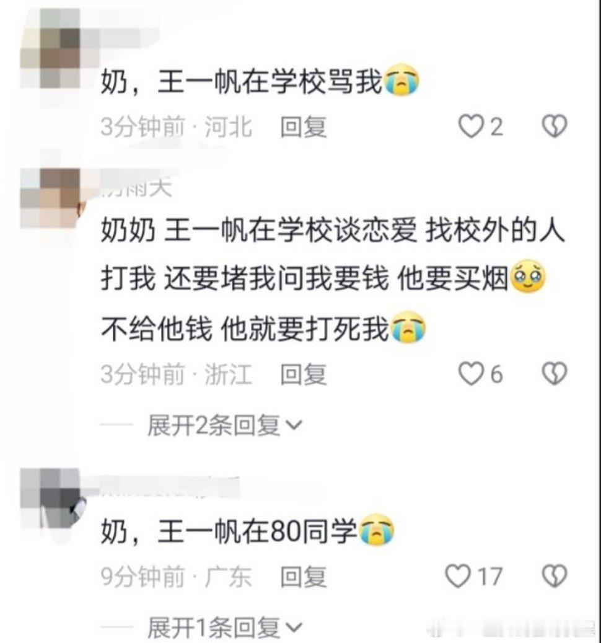Screen dimensions: 601x643
Task: Tap the pleading face emoji after 他要买烟
Action: [x=528, y=276]
